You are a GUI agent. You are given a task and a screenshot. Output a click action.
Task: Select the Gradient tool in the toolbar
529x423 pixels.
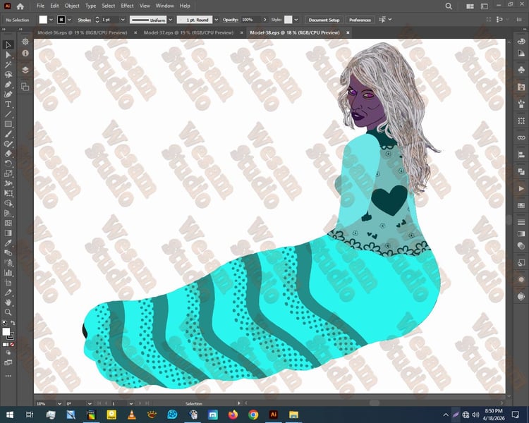point(8,233)
